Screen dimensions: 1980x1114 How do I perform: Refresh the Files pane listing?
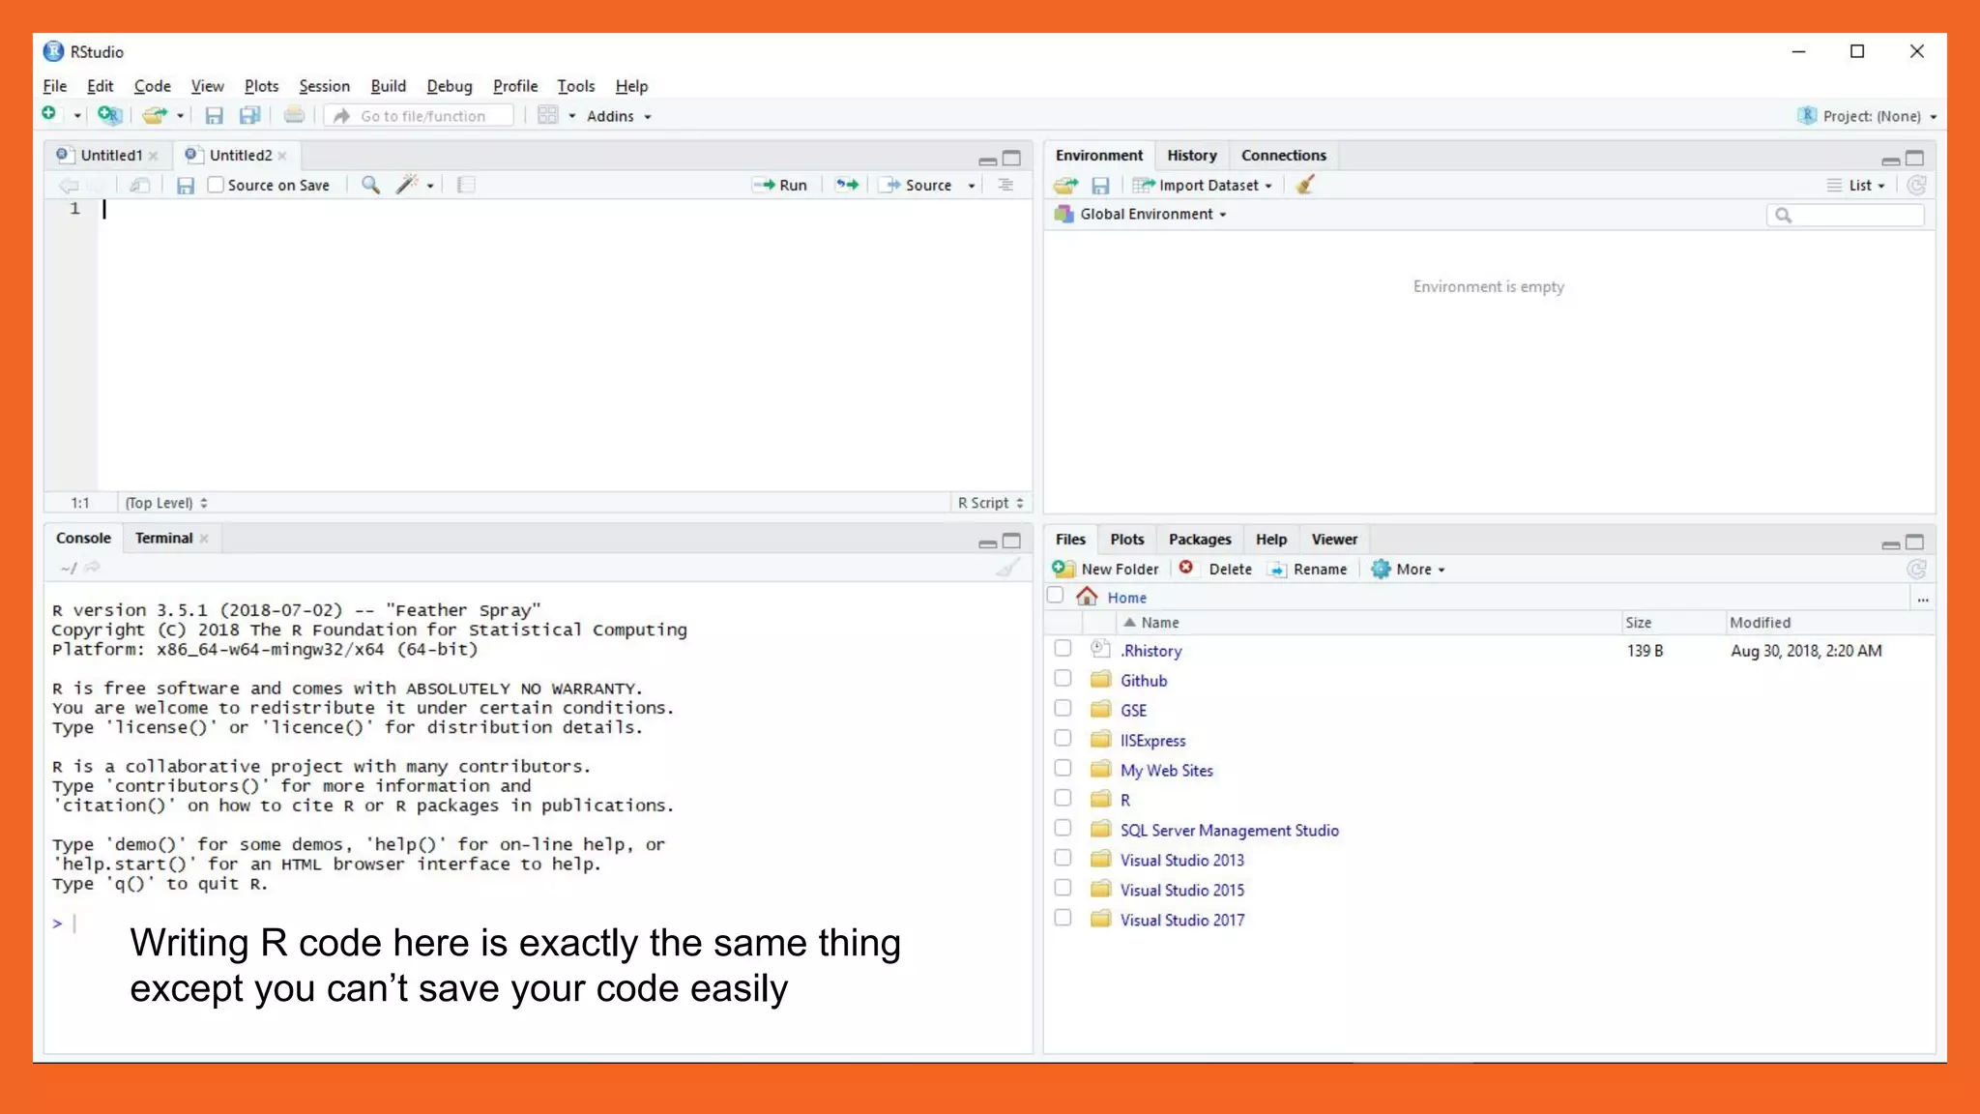click(x=1916, y=570)
